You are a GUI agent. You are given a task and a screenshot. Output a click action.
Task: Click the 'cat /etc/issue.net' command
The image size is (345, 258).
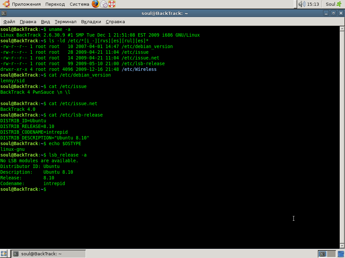tap(73, 103)
